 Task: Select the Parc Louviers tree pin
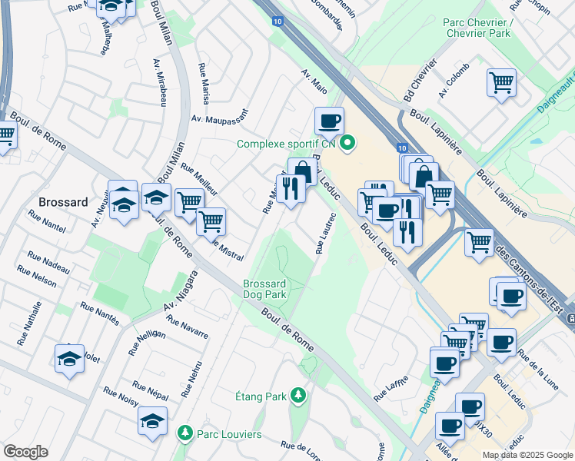coord(185,434)
